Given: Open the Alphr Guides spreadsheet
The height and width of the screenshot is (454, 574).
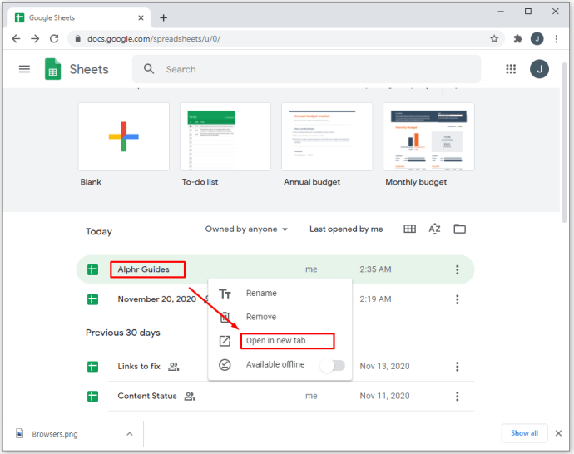Looking at the screenshot, I should 143,269.
